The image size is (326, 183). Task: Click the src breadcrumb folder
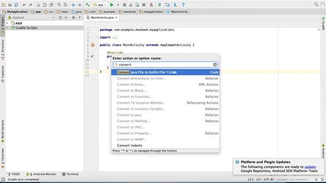pyautogui.click(x=49, y=12)
